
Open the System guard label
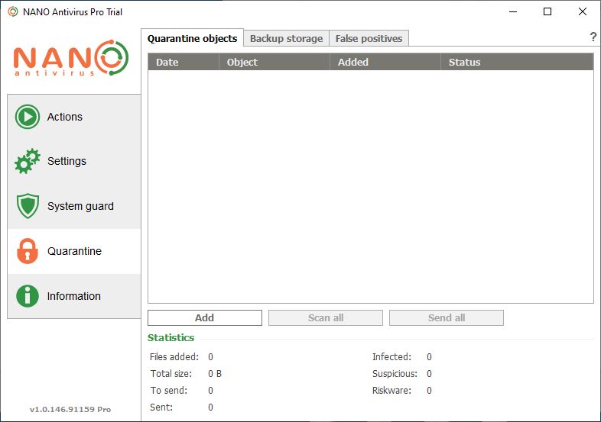pos(80,206)
